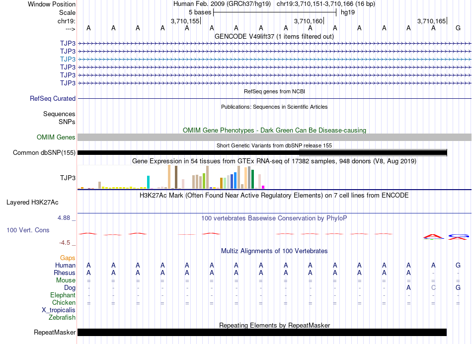Open the "OMIM Gene Phenotypes" track title
This screenshot has height=344, width=472.
274,130
